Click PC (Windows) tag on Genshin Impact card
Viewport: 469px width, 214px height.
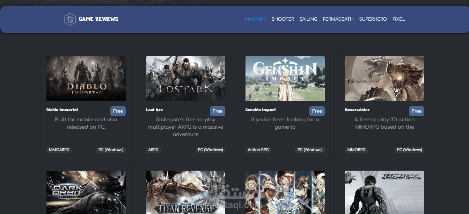tap(310, 150)
